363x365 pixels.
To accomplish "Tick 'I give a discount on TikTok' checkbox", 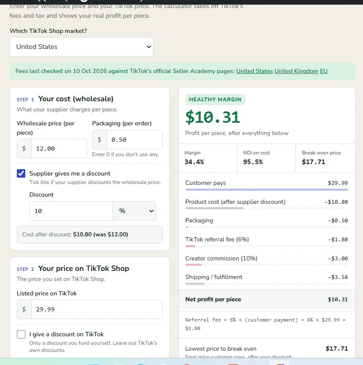I will tap(21, 334).
